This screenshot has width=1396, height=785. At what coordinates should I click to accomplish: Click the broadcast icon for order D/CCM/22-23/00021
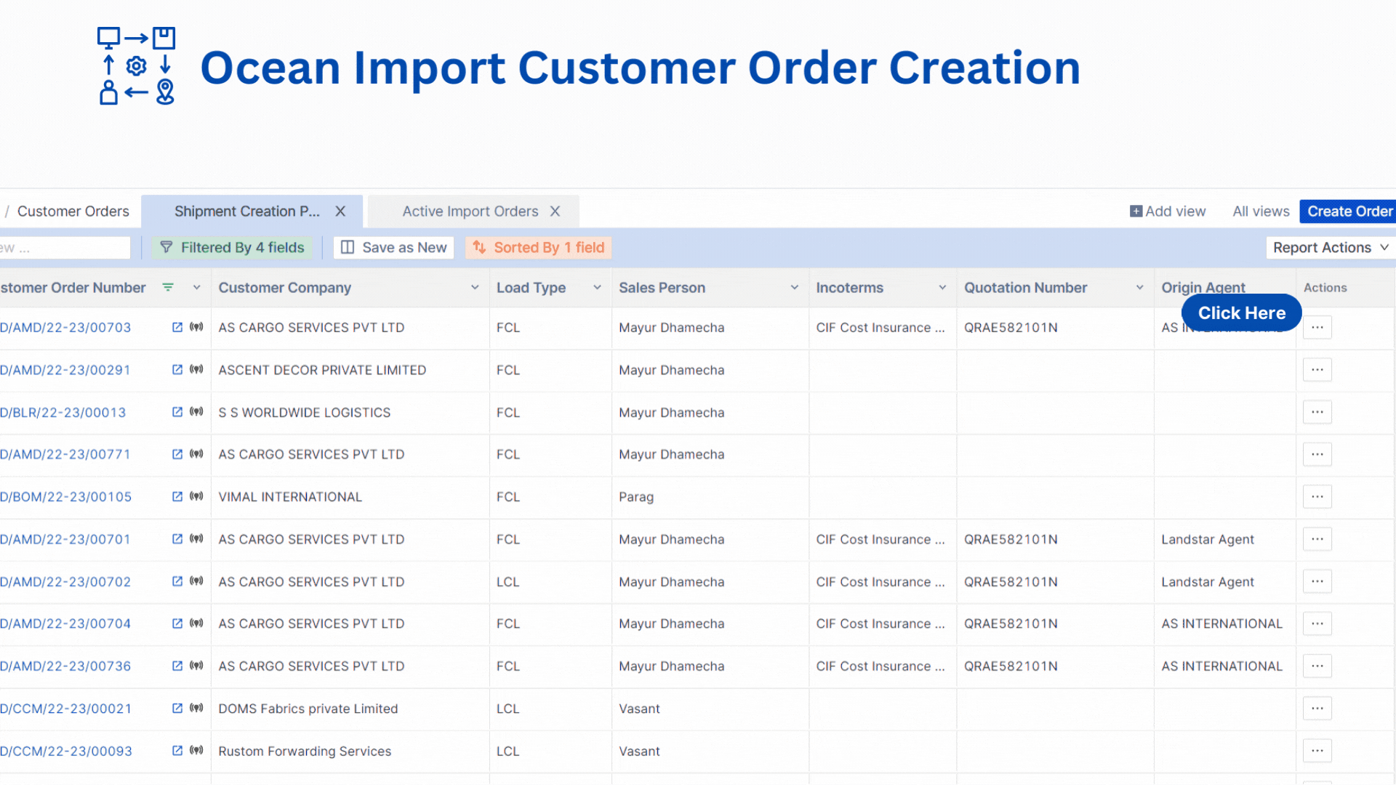point(196,709)
